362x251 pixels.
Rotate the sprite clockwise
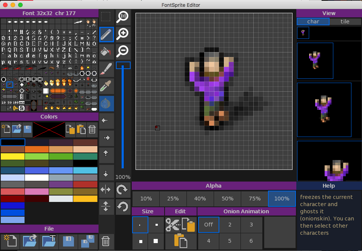click(123, 189)
